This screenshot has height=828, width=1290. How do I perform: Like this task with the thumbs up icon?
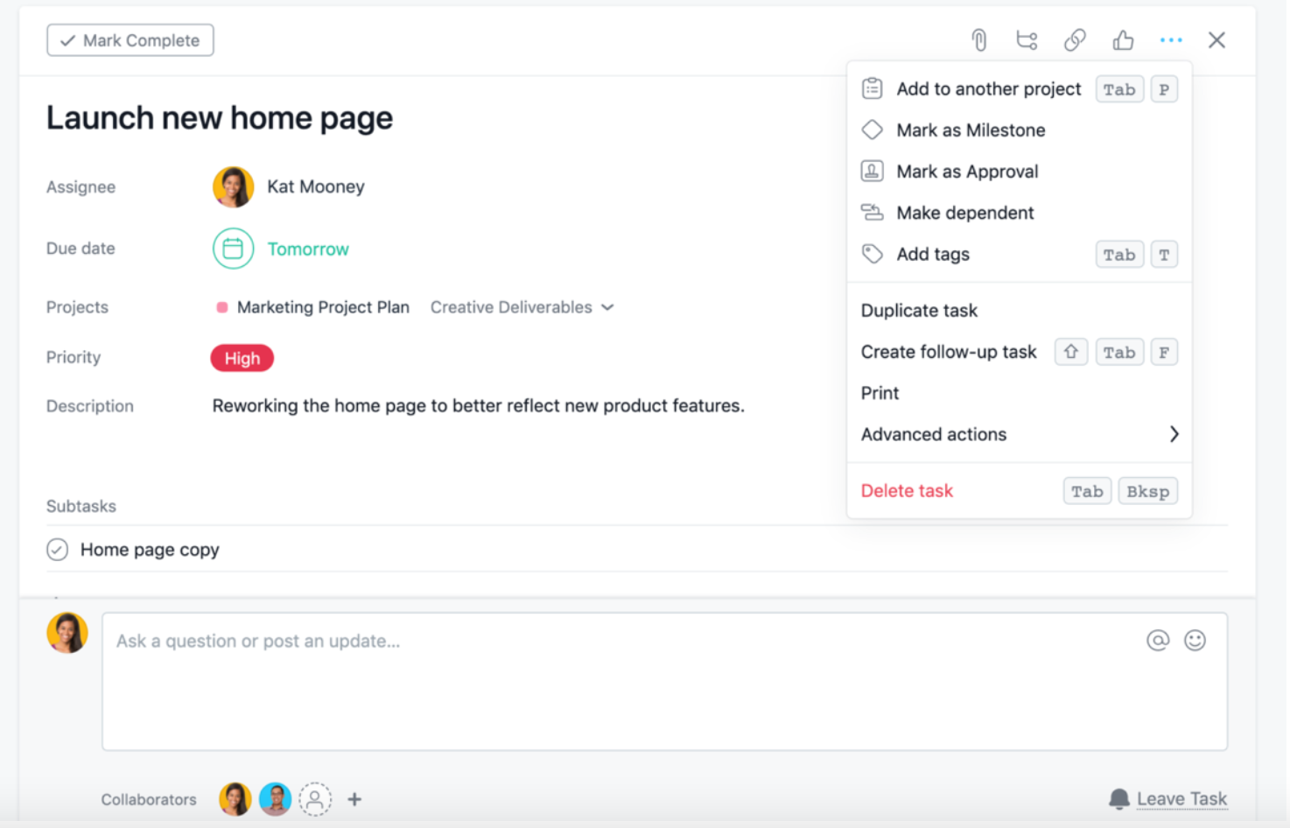(1123, 40)
